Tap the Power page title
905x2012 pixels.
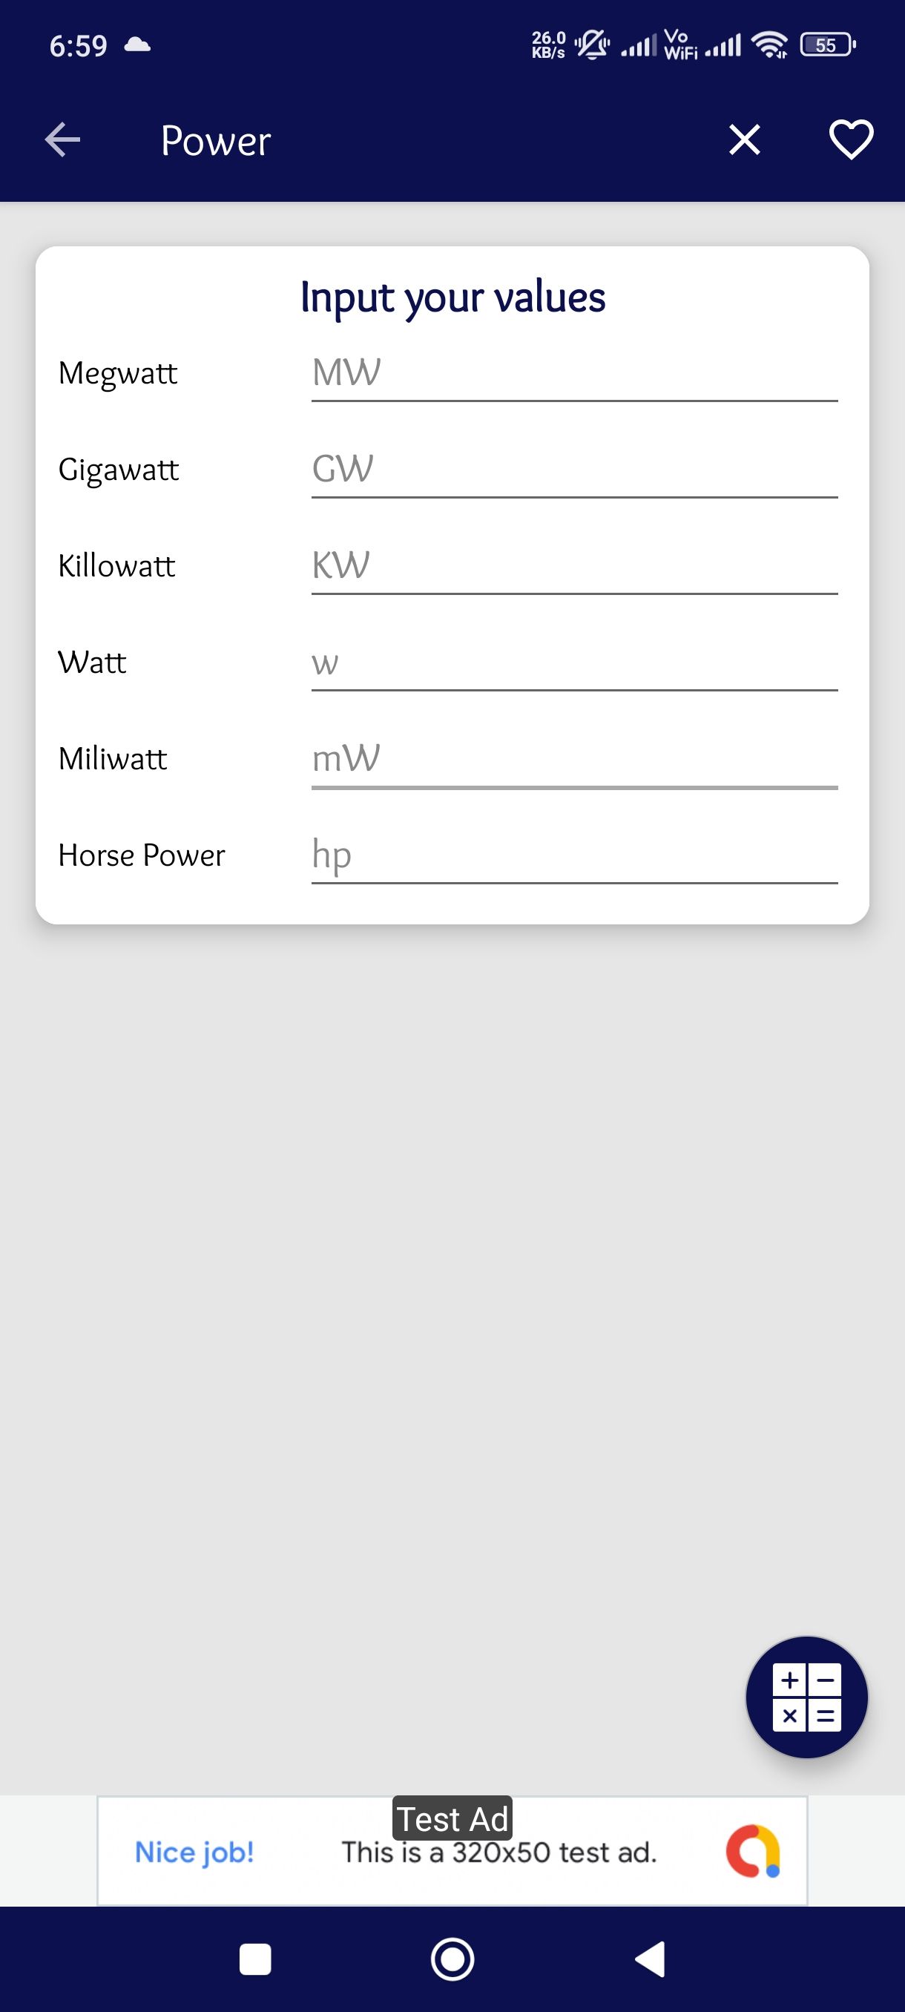[x=216, y=142]
